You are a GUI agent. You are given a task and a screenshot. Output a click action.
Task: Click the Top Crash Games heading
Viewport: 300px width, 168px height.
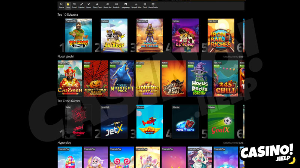pos(69,101)
